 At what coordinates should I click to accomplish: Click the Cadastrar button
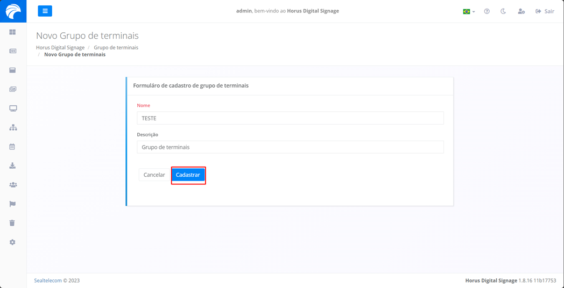pos(188,175)
